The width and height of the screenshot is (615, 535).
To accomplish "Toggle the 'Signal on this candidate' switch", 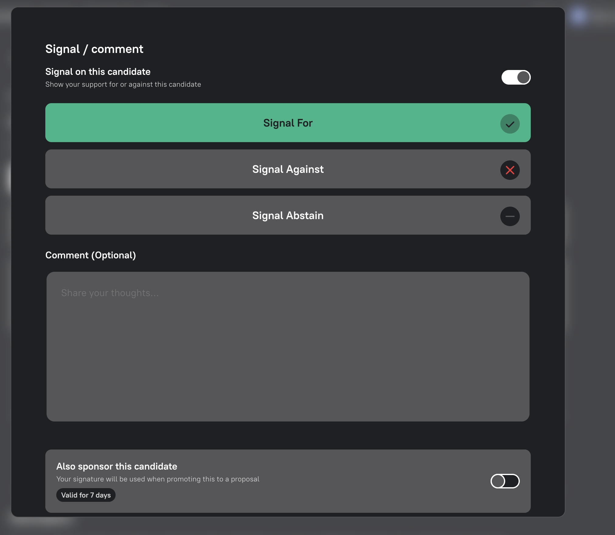I will [x=516, y=77].
